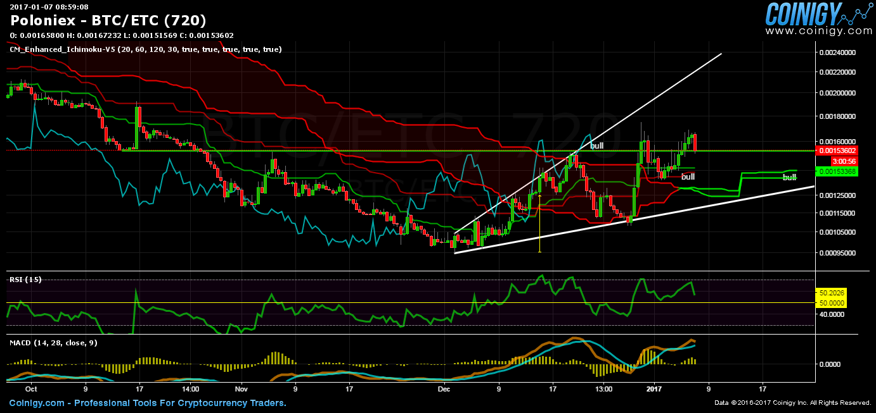This screenshot has height=413, width=876.
Task: Click the red current price tag 0.00153602
Action: pos(837,151)
